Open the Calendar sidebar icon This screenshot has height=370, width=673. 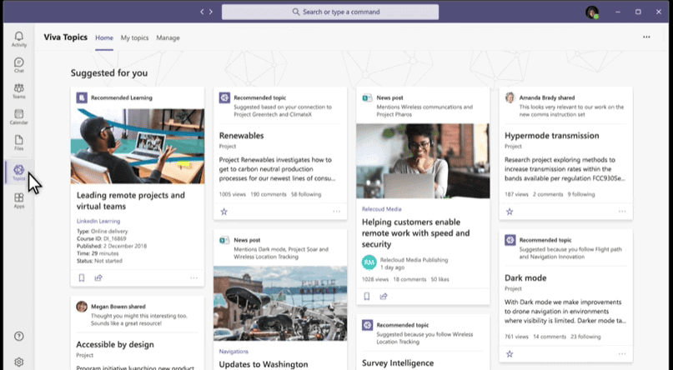coord(18,117)
